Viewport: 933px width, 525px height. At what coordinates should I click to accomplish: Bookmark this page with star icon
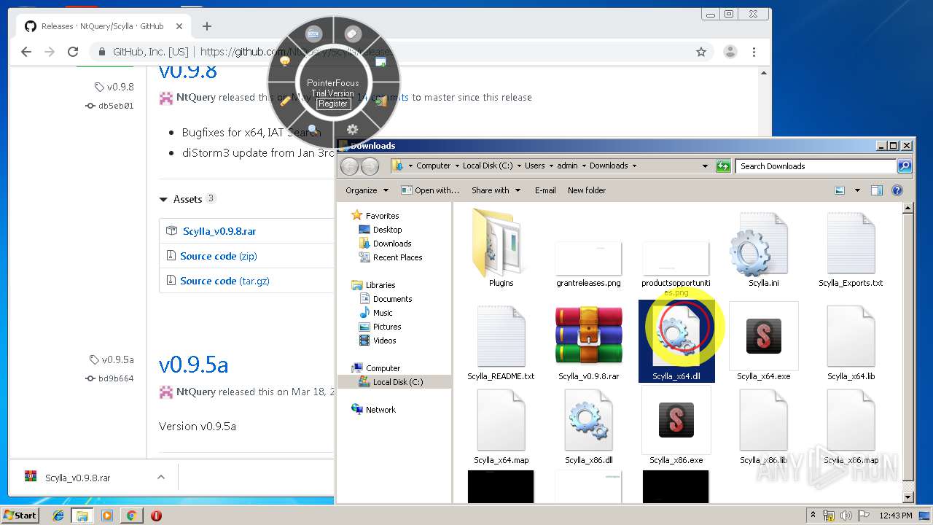[701, 52]
